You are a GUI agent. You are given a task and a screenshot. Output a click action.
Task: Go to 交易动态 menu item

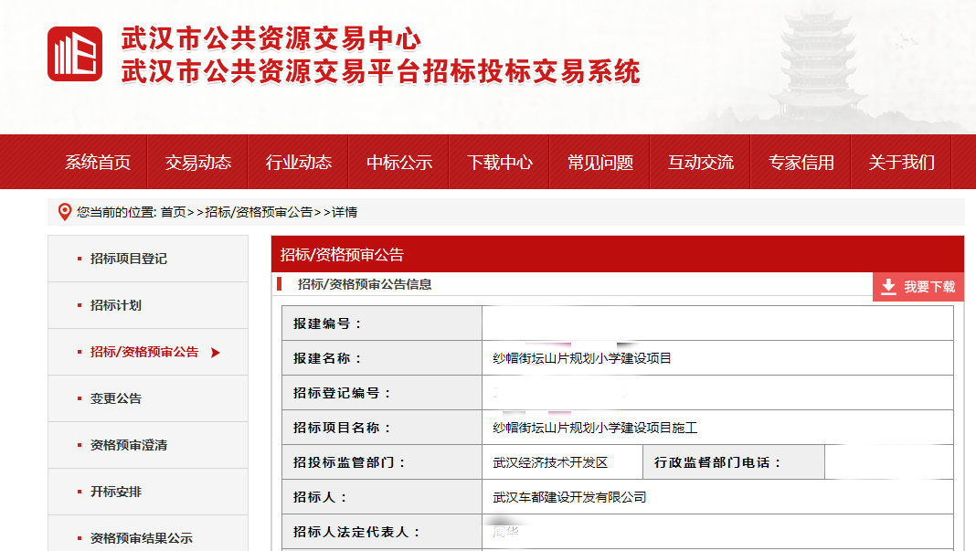pyautogui.click(x=198, y=163)
